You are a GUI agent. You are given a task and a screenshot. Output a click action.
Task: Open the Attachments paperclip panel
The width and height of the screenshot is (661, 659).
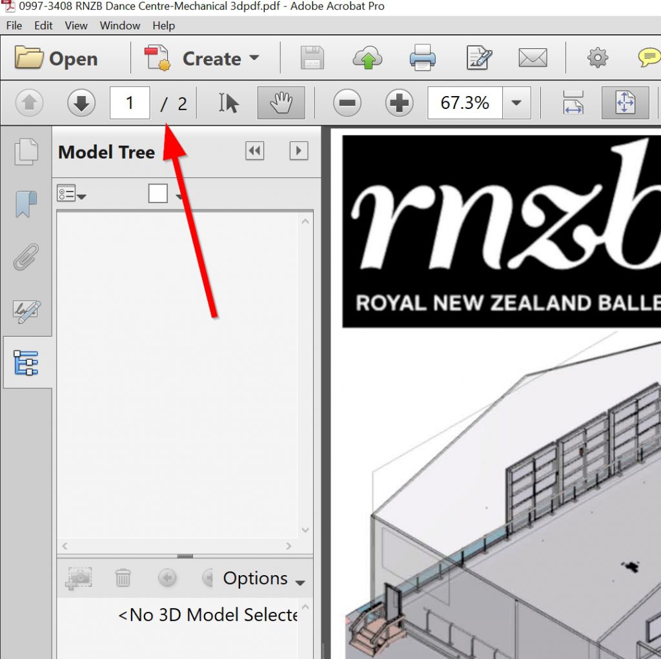(27, 257)
